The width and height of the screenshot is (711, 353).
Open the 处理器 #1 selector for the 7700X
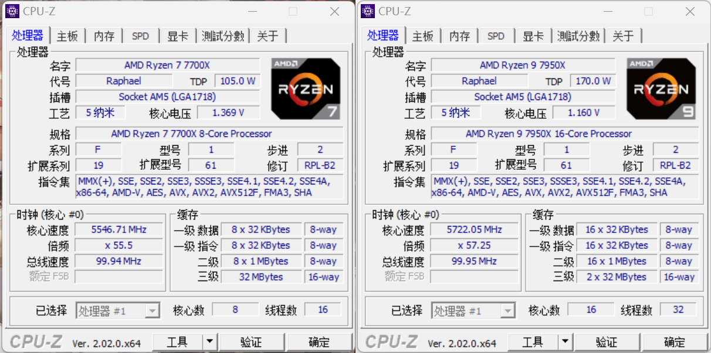click(118, 310)
